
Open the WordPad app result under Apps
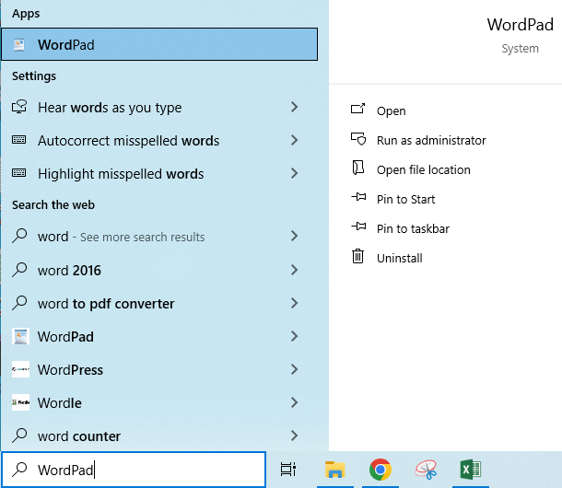[159, 44]
